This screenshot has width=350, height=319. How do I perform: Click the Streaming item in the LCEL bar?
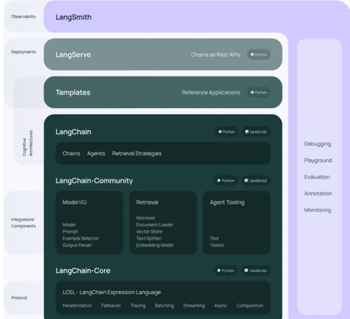tap(195, 305)
